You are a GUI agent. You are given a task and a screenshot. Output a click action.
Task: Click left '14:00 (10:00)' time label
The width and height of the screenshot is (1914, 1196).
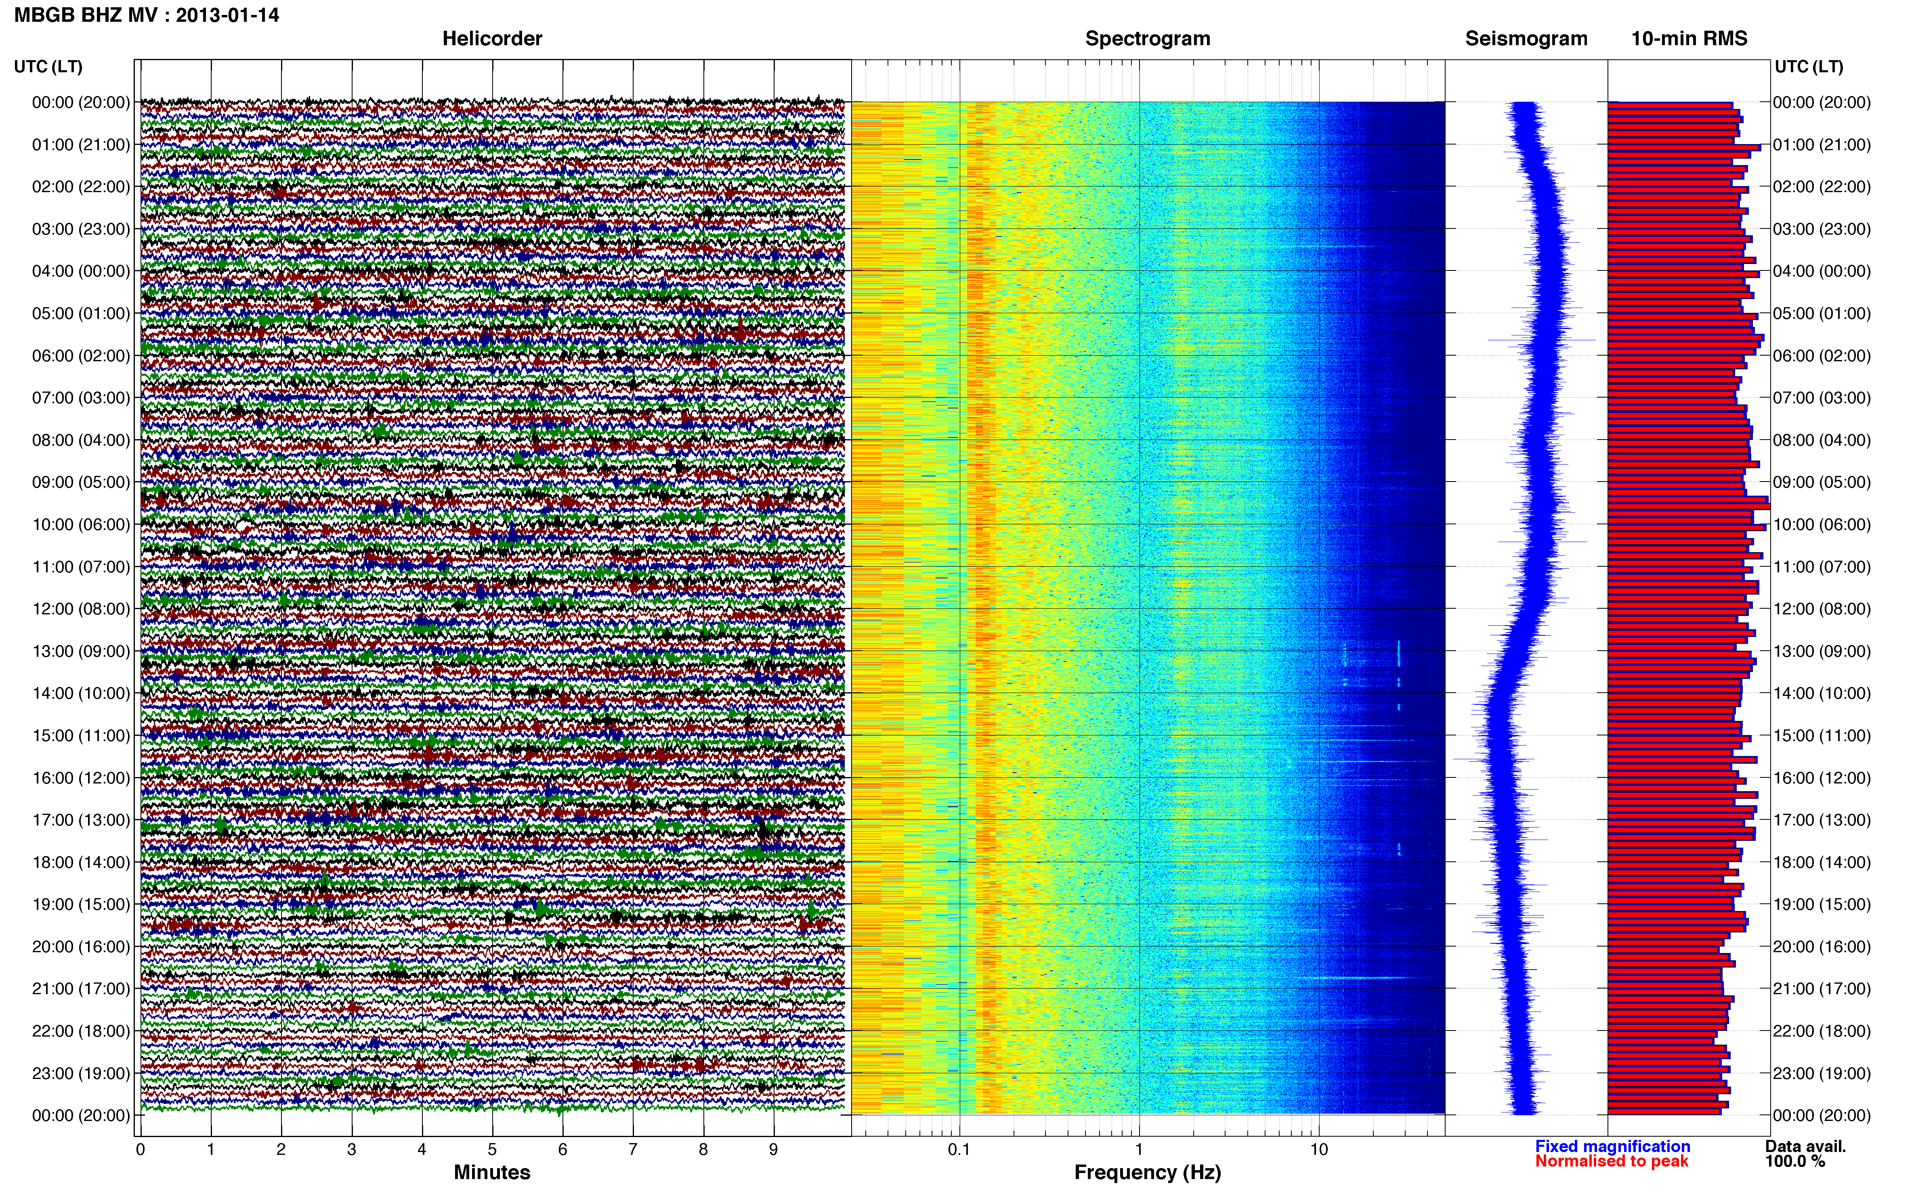[x=81, y=693]
